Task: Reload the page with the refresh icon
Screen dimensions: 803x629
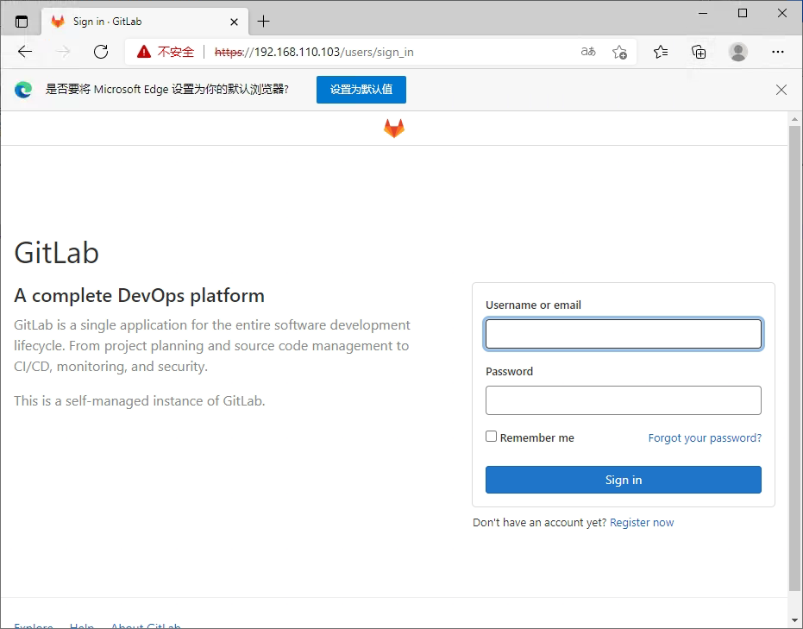Action: 101,52
